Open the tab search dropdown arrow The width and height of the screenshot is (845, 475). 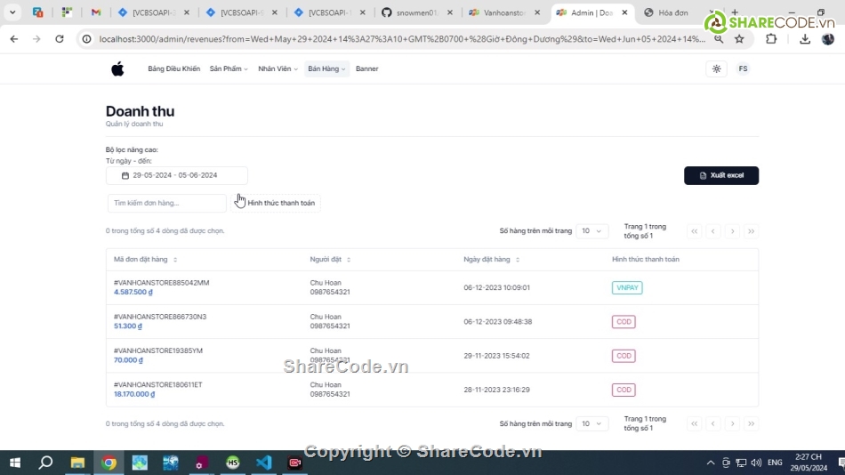pos(12,12)
